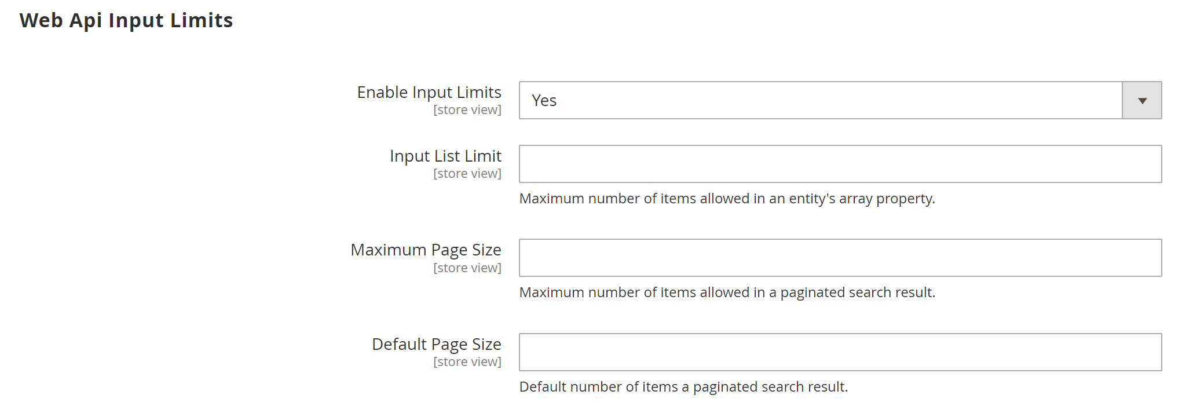This screenshot has height=413, width=1193.
Task: Open the Enable Input Limits select box
Action: [x=820, y=101]
